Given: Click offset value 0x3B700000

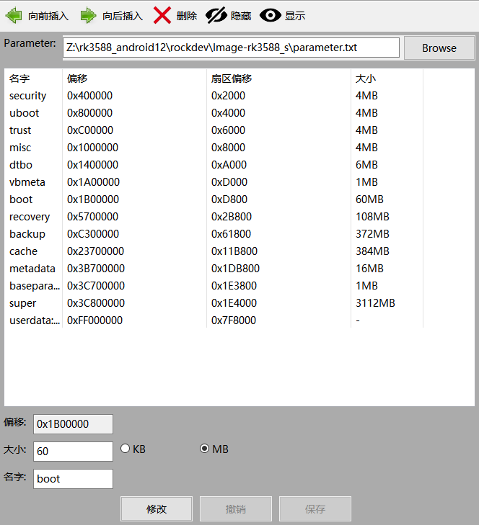Looking at the screenshot, I should pyautogui.click(x=96, y=269).
